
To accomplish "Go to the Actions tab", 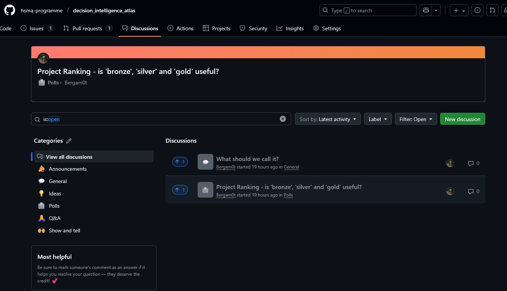I will [x=180, y=28].
